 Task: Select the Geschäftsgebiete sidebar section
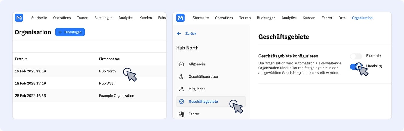tap(211, 102)
